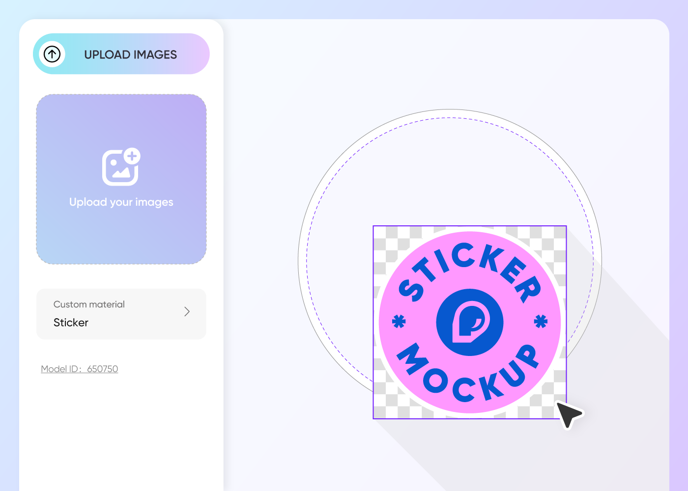The image size is (688, 491).
Task: Click the purple upload drop zone
Action: coord(121,179)
